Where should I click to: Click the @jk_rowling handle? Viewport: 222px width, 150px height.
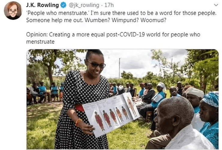tap(84, 5)
